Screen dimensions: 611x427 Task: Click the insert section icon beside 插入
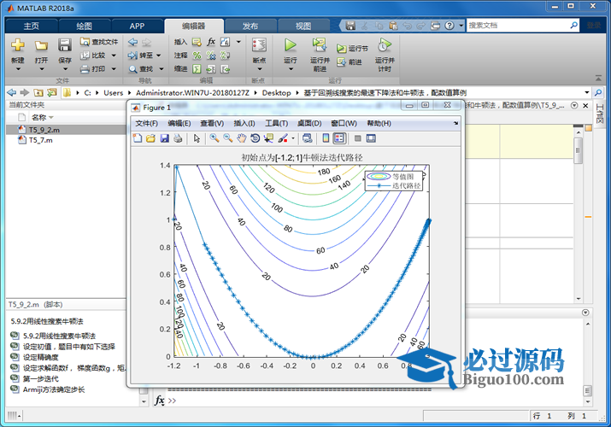197,42
